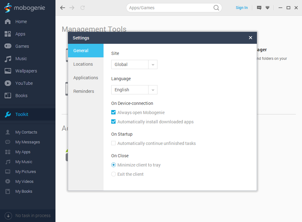The width and height of the screenshot is (302, 222).
Task: Open Games via the gamepad icon
Action: click(8, 46)
